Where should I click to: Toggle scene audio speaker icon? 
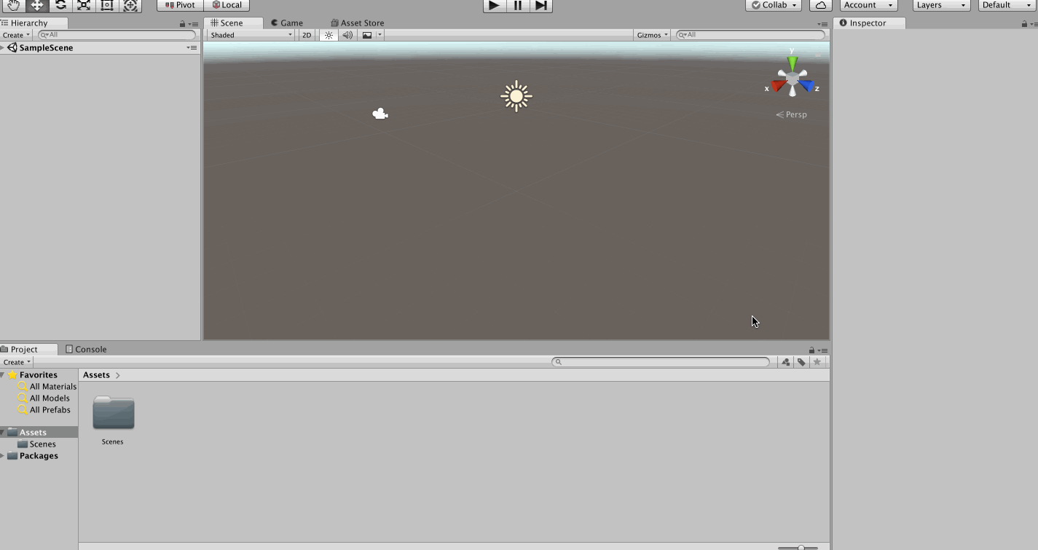tap(347, 35)
